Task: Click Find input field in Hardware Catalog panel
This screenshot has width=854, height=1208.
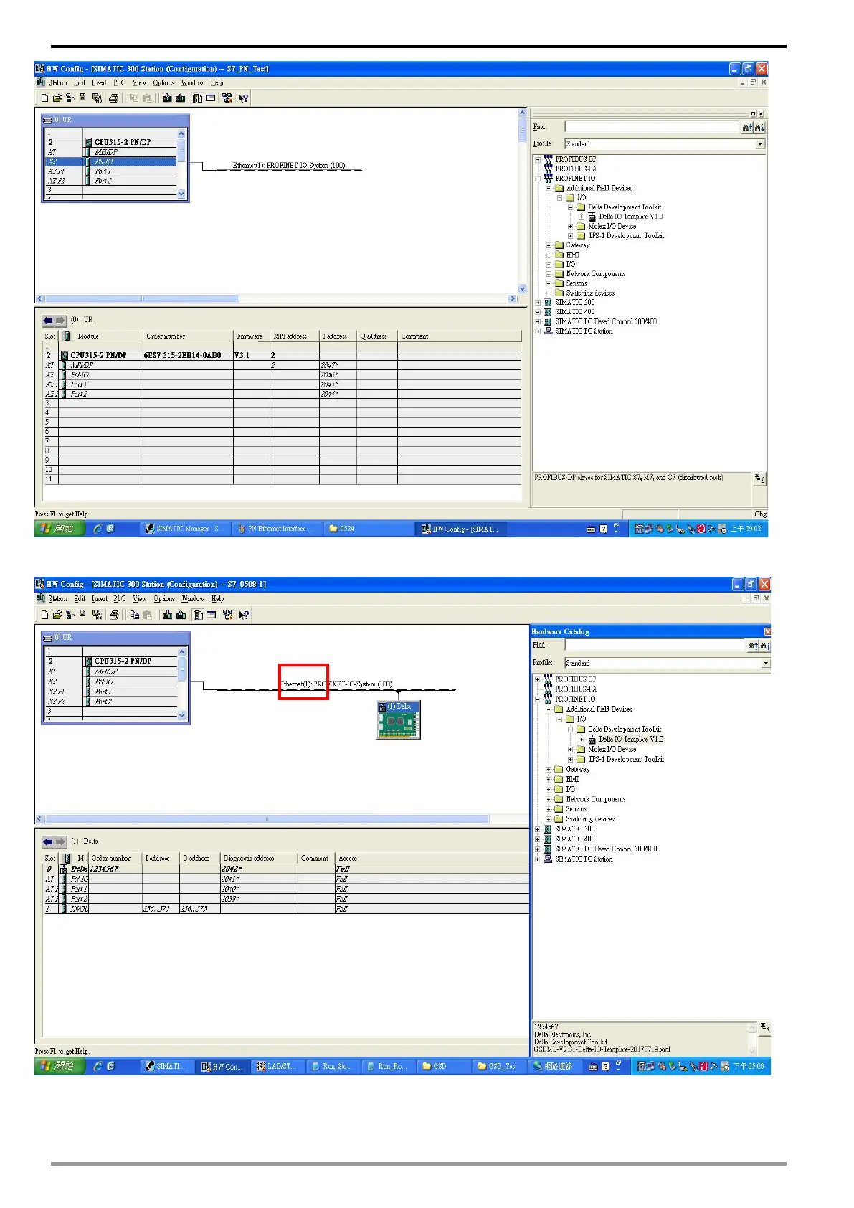Action: (655, 646)
